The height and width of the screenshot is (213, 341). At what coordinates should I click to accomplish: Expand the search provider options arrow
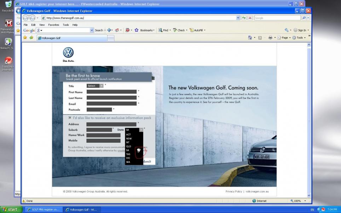pos(308,18)
